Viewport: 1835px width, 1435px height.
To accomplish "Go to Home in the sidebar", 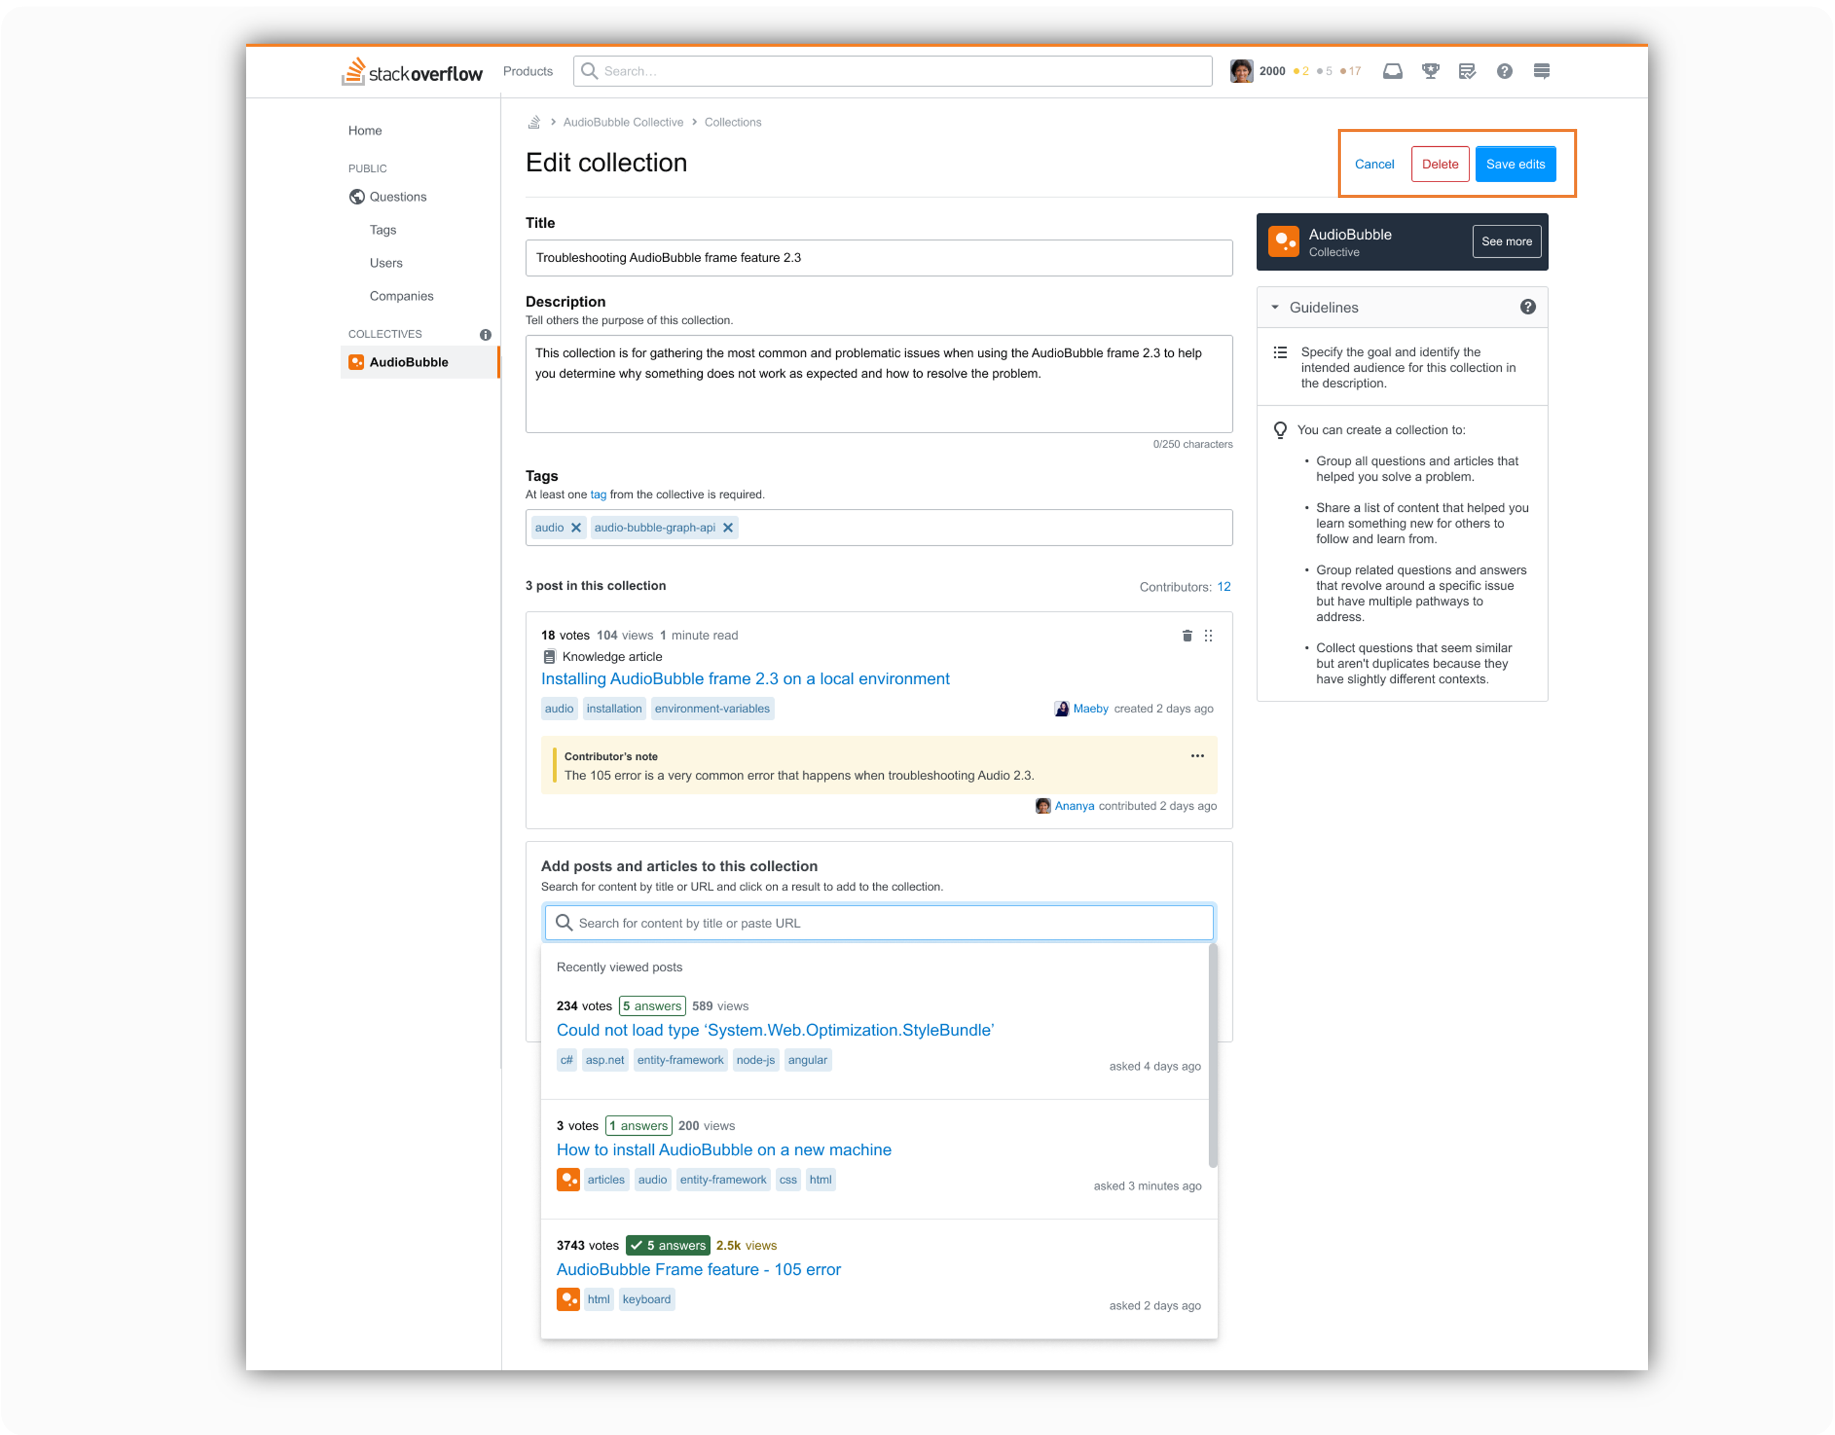I will [x=364, y=130].
